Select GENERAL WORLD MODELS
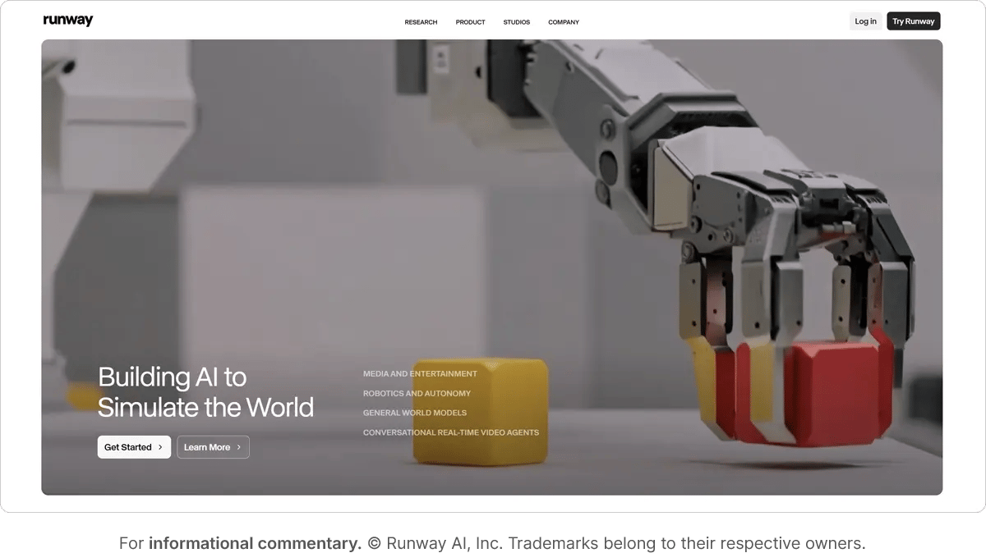This screenshot has height=553, width=986. tap(415, 413)
